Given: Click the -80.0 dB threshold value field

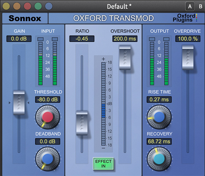Looking at the screenshot, I should (x=47, y=99).
